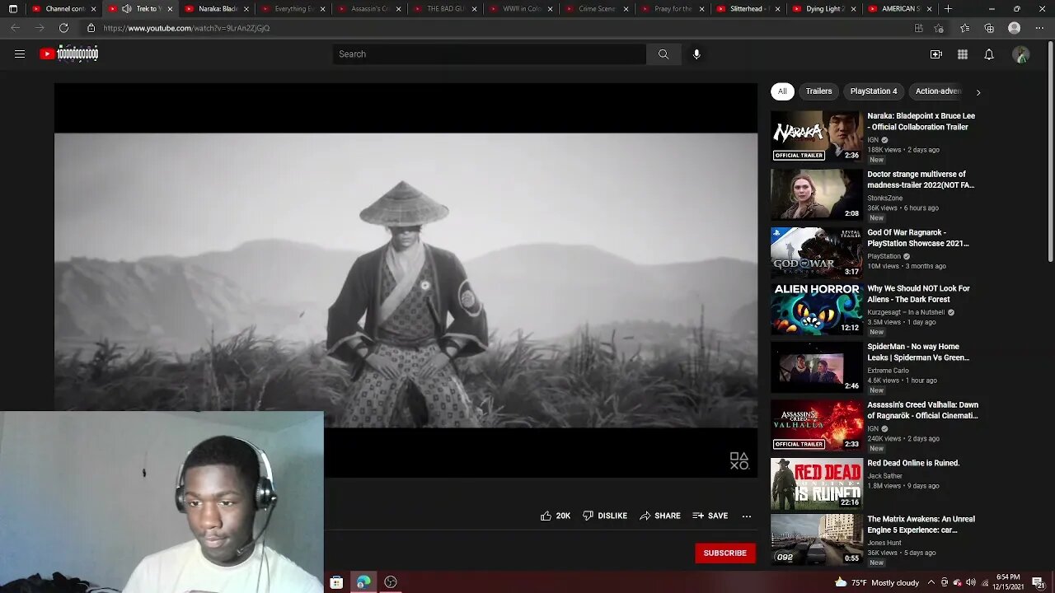Open The Matrix Awakens video title

tap(921, 524)
